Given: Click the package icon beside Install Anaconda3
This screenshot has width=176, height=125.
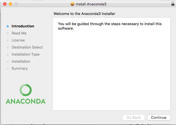Looking at the screenshot, I should click(72, 4).
